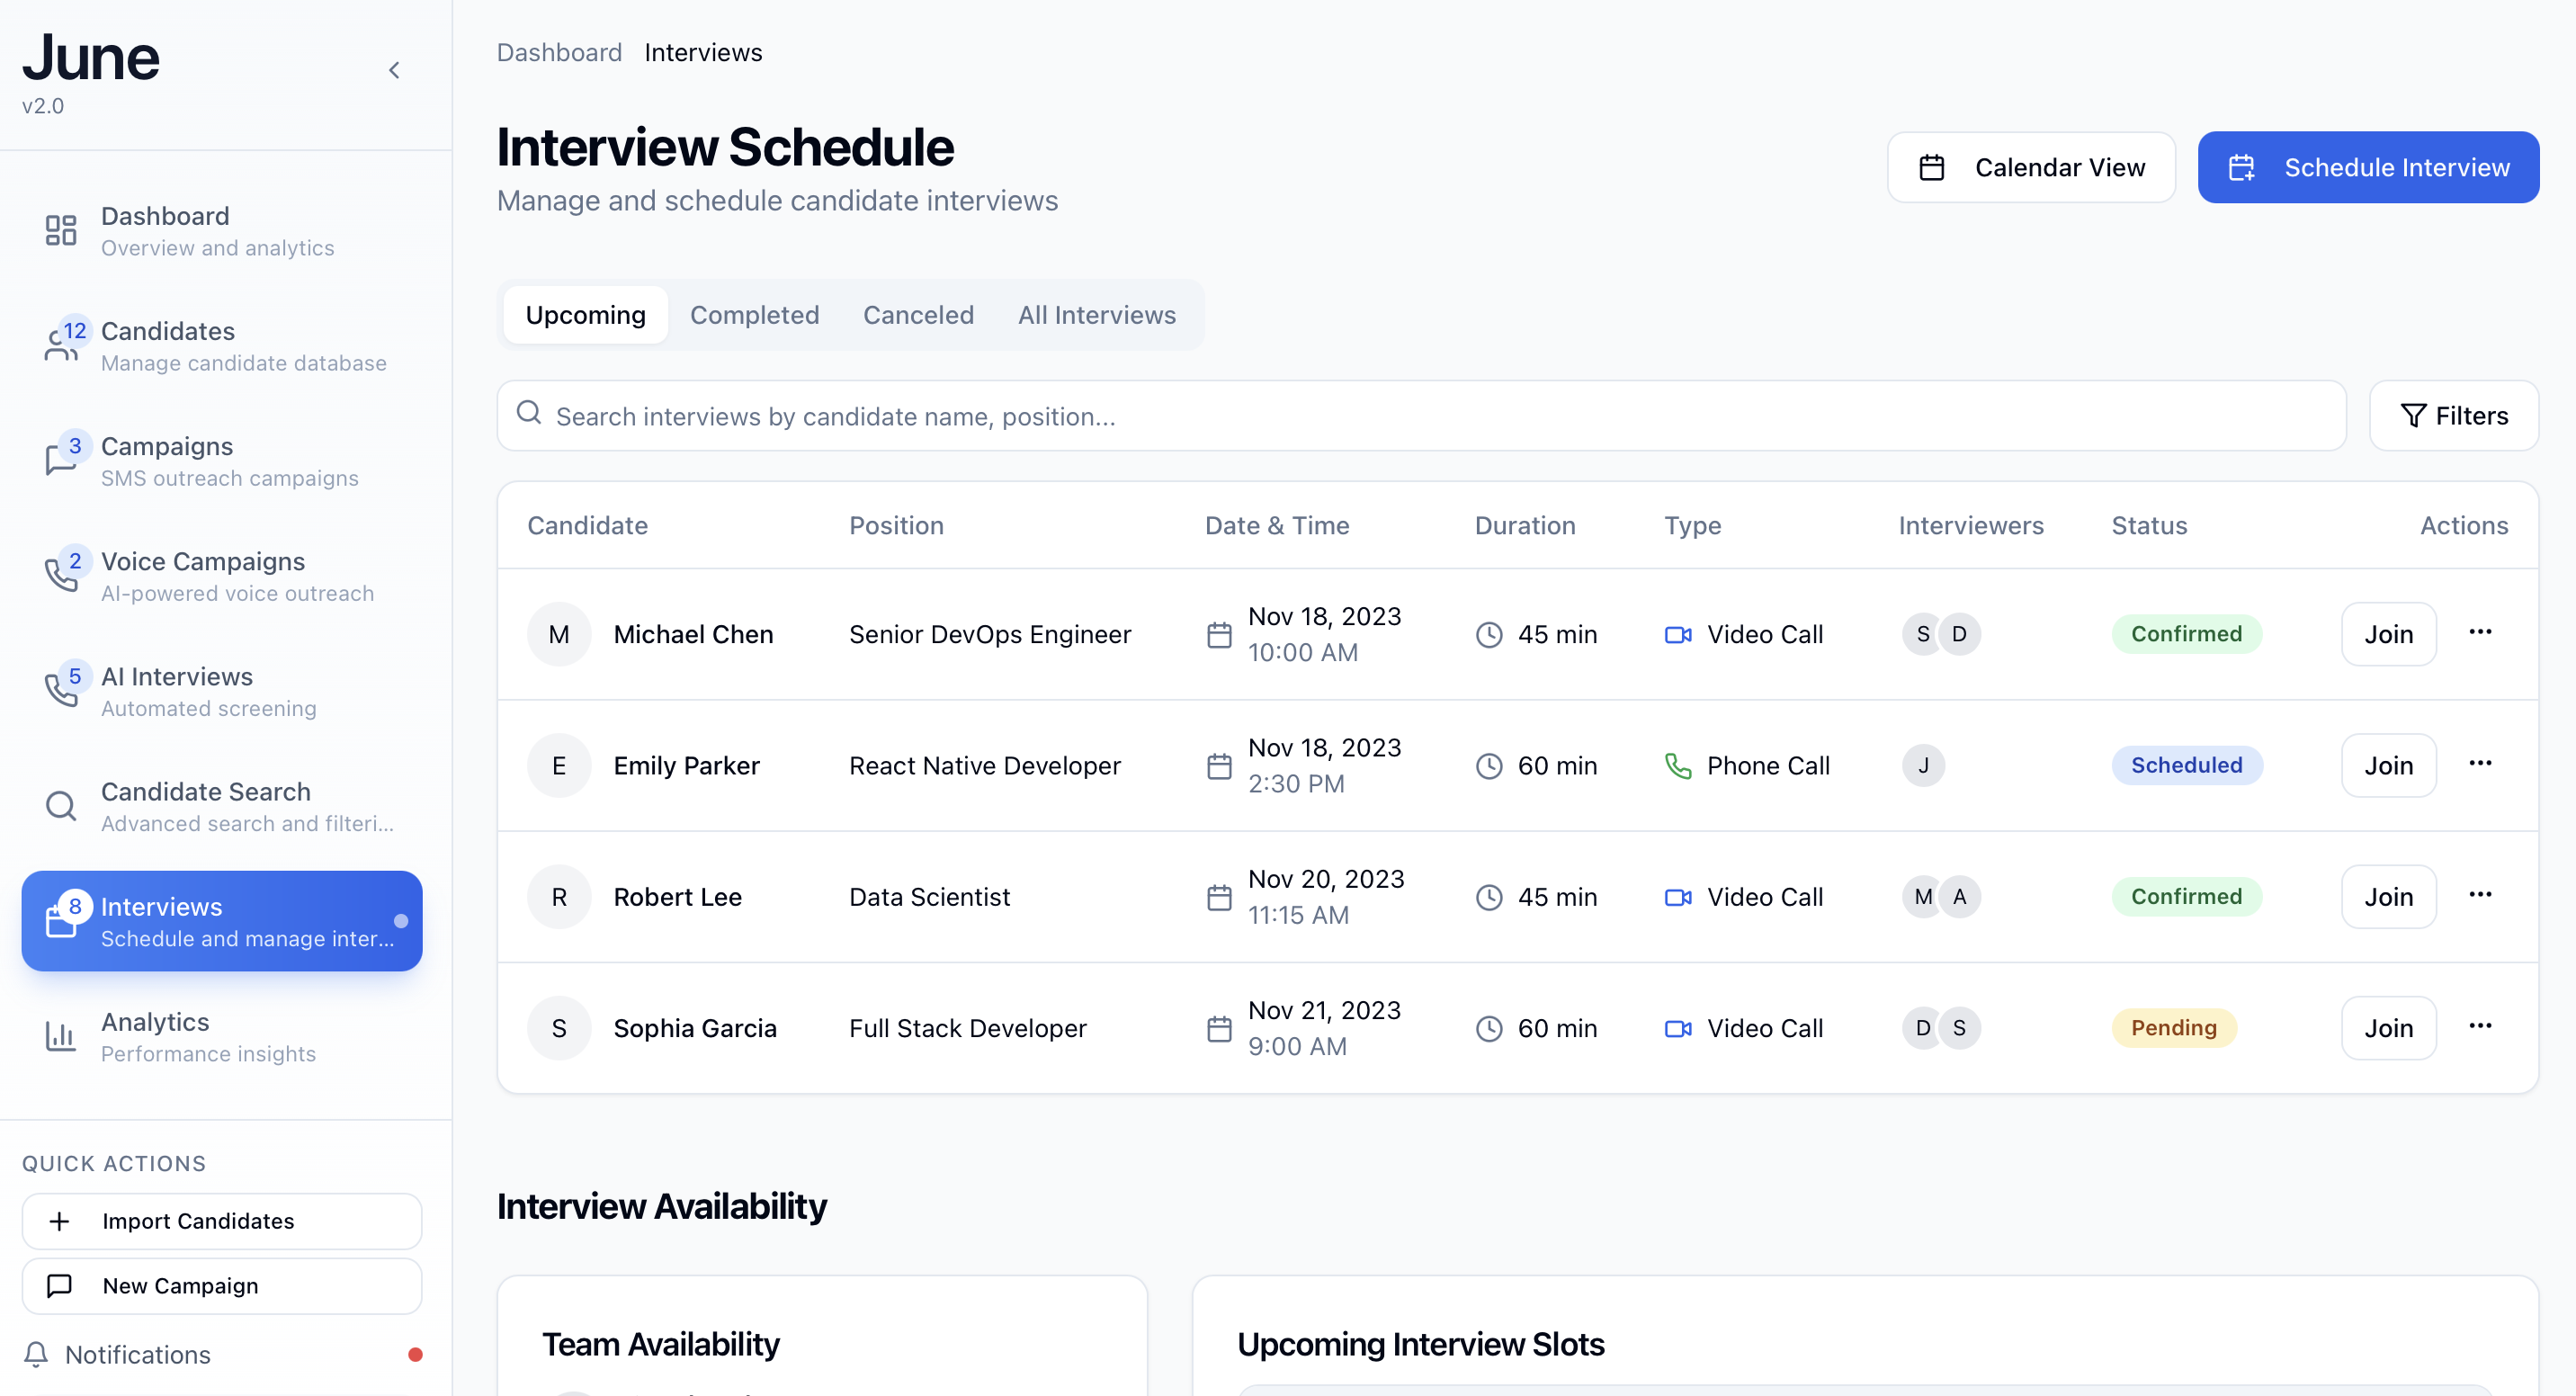
Task: Click the Schedule Interview button
Action: (x=2367, y=167)
